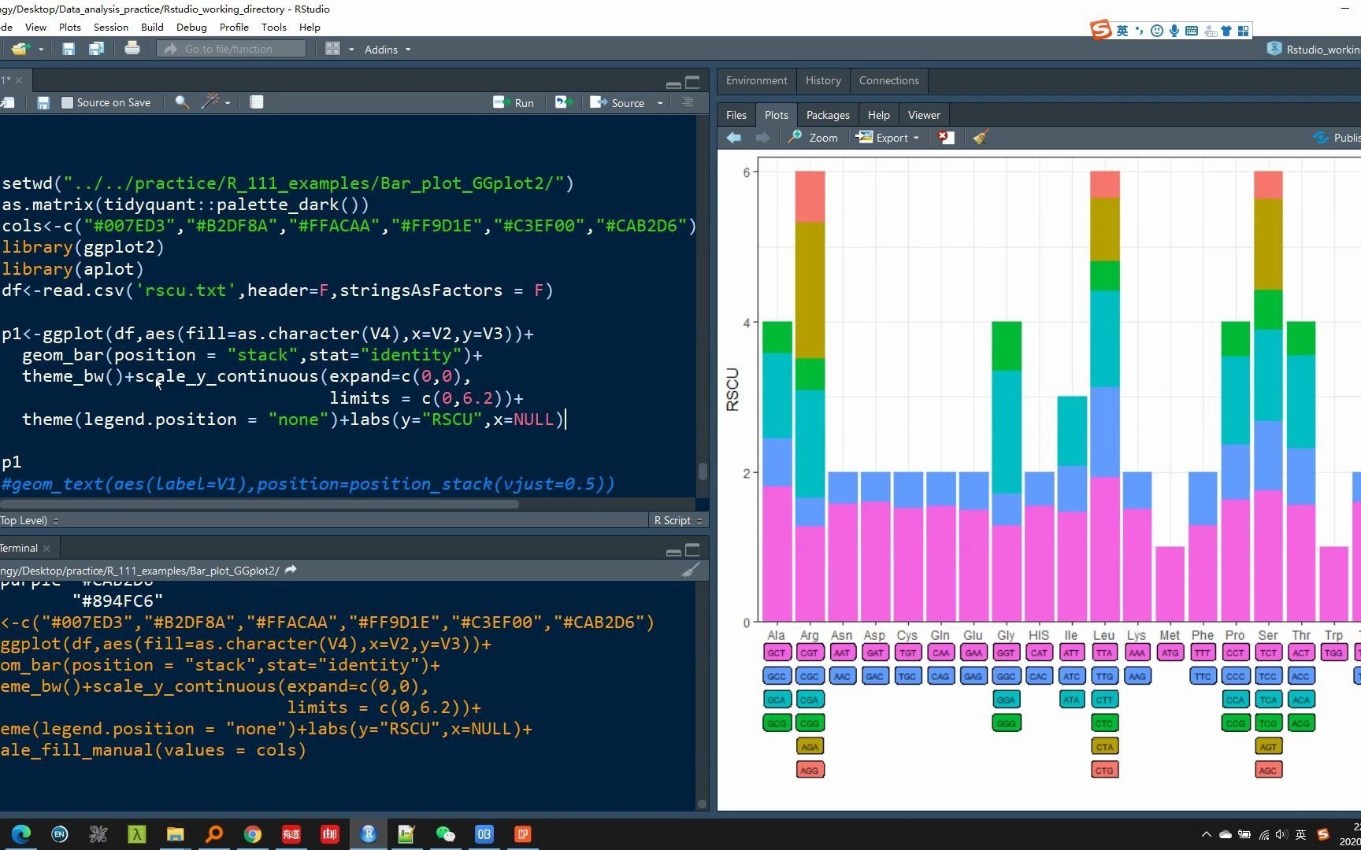Open the Export dropdown in Plots pane
Image resolution: width=1361 pixels, height=850 pixels.
[x=888, y=138]
